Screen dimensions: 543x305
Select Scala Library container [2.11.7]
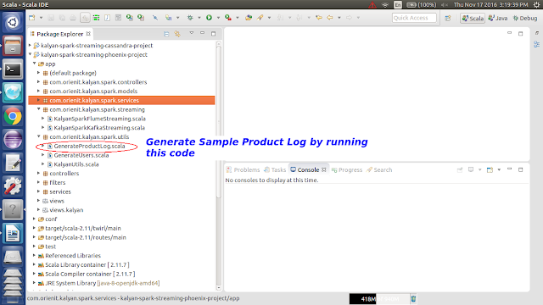point(87,264)
